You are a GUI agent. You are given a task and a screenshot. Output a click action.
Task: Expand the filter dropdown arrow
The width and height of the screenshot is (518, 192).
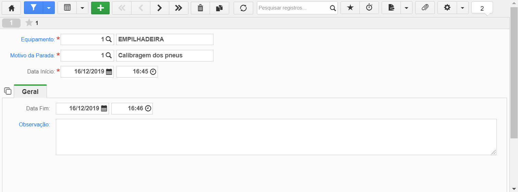49,8
